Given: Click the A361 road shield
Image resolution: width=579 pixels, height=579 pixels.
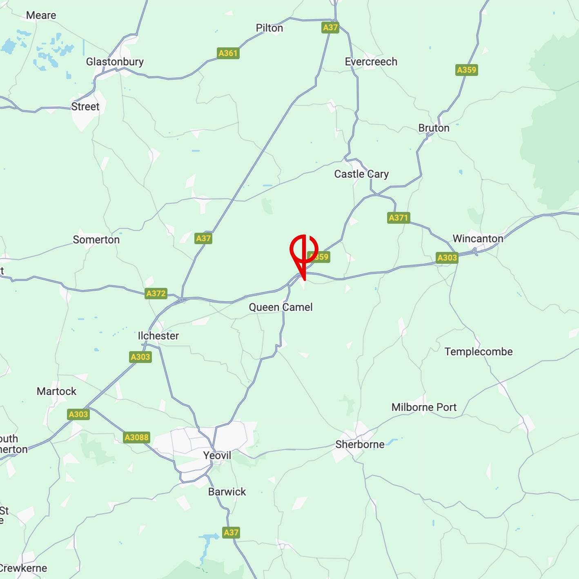Looking at the screenshot, I should pyautogui.click(x=228, y=53).
